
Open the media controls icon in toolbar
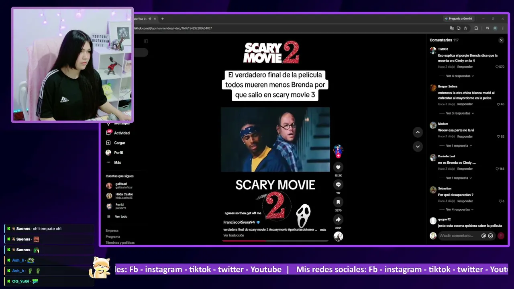point(487,28)
